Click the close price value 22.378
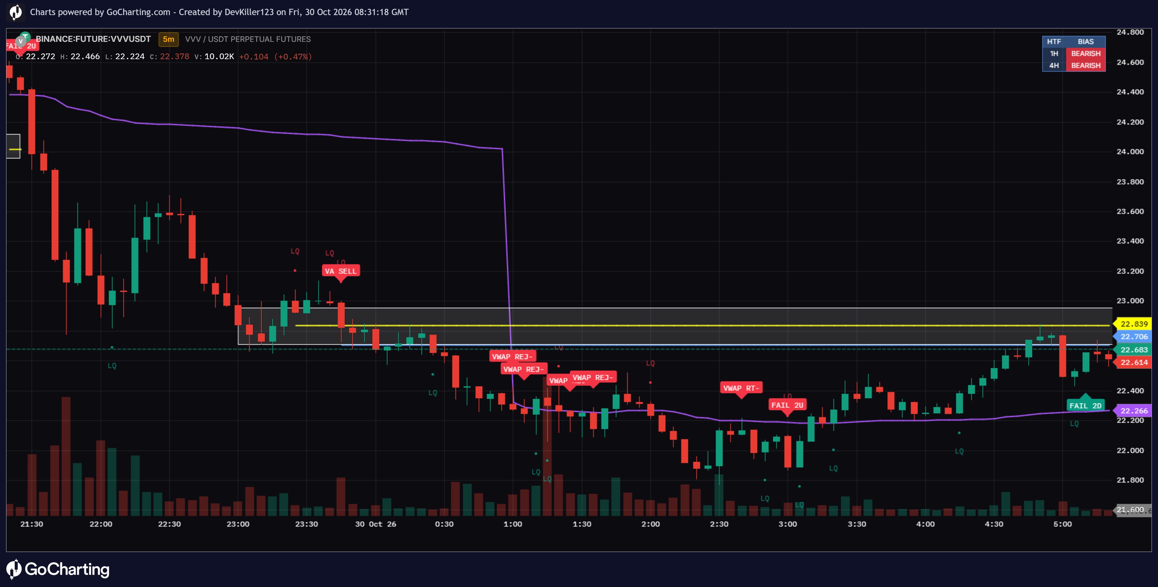Image resolution: width=1158 pixels, height=587 pixels. (175, 57)
